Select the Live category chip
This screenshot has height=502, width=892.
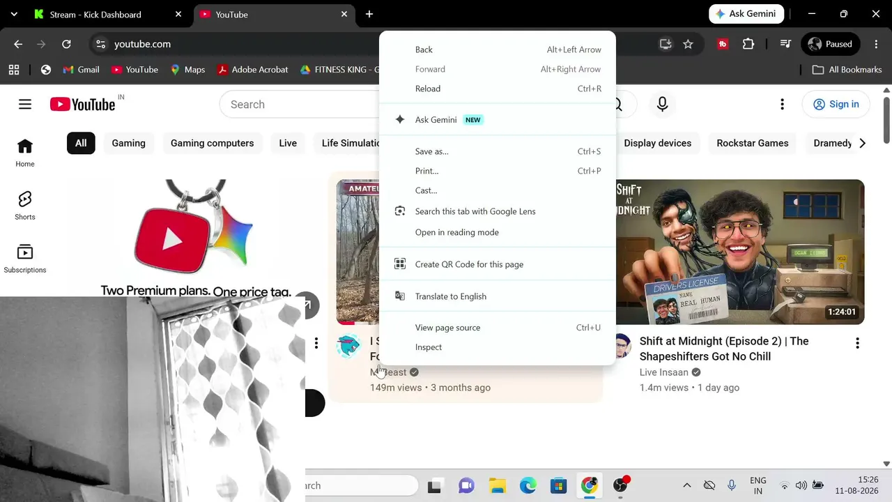coord(288,143)
